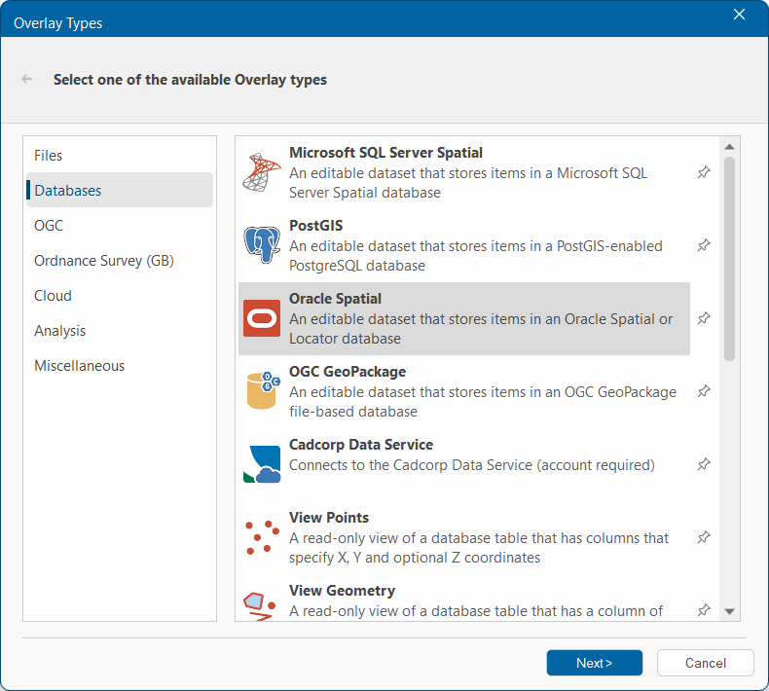Click the Cadcorp Data Service icon
This screenshot has width=769, height=691.
pos(261,464)
